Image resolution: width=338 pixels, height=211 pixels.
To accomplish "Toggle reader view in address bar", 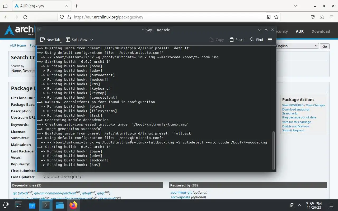I will 269,17.
